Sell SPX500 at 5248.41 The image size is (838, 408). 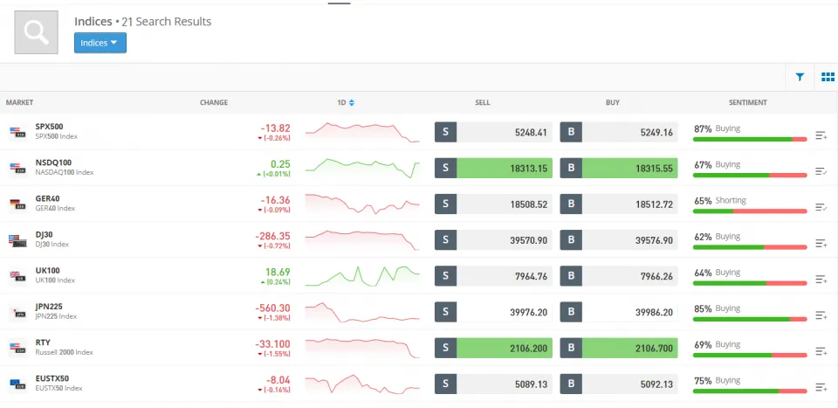coord(493,132)
